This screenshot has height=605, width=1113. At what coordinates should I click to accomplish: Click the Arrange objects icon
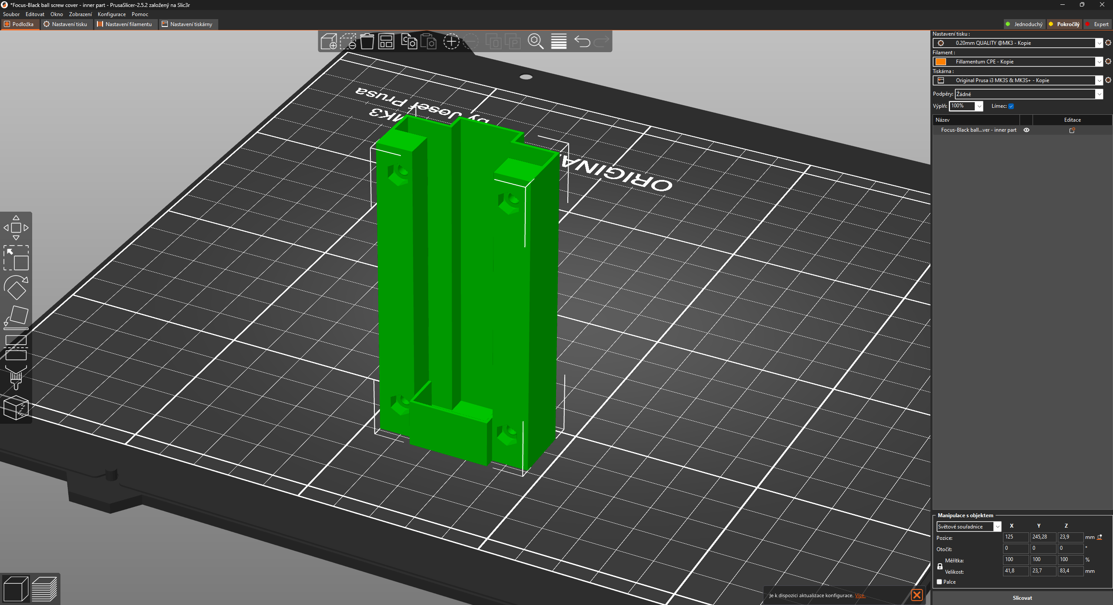tap(386, 42)
